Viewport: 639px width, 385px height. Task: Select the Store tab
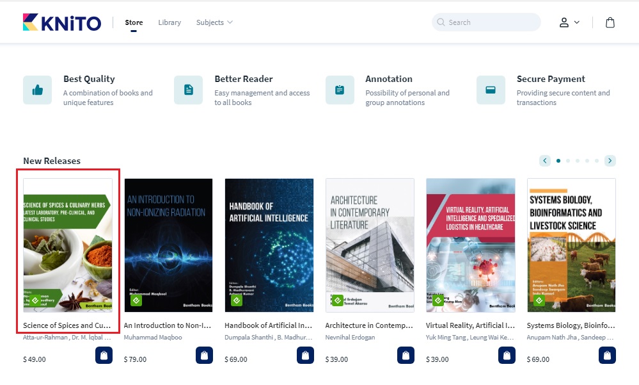pyautogui.click(x=134, y=22)
